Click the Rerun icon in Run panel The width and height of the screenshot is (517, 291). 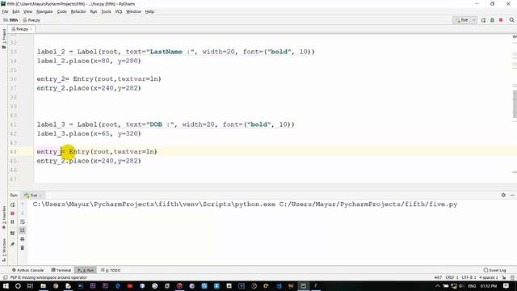pyautogui.click(x=13, y=205)
